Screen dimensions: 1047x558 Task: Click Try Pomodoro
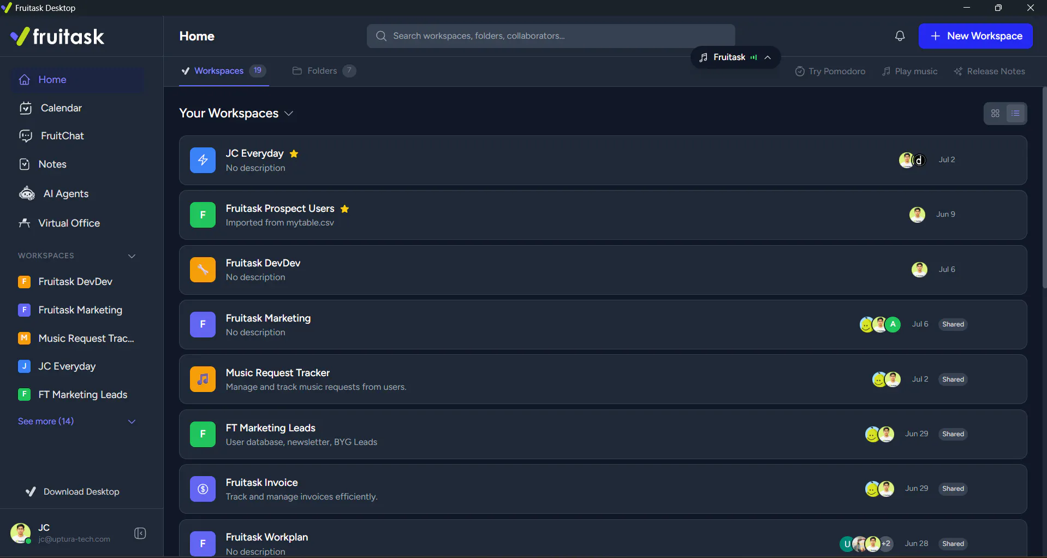point(830,72)
